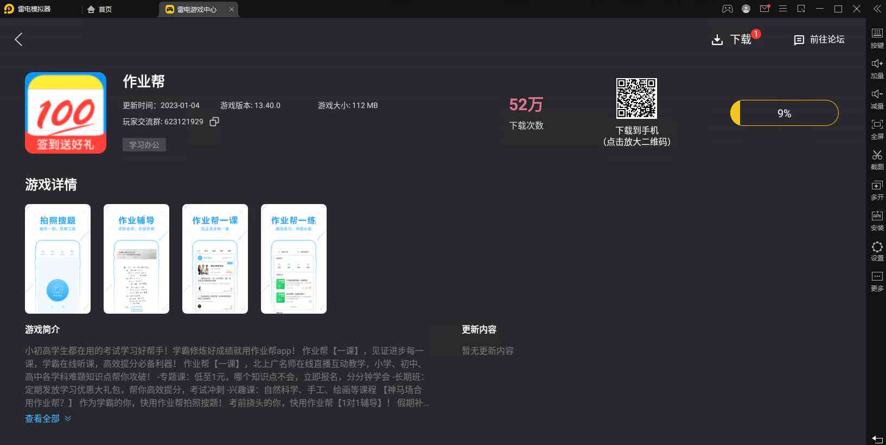Image resolution: width=886 pixels, height=445 pixels.
Task: Click the 作业帮 app icon
Action: (x=66, y=113)
